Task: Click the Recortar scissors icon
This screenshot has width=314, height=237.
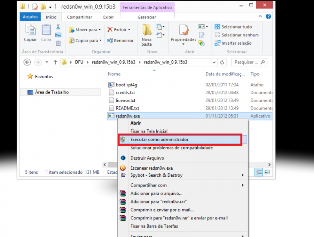Action: click(58, 27)
